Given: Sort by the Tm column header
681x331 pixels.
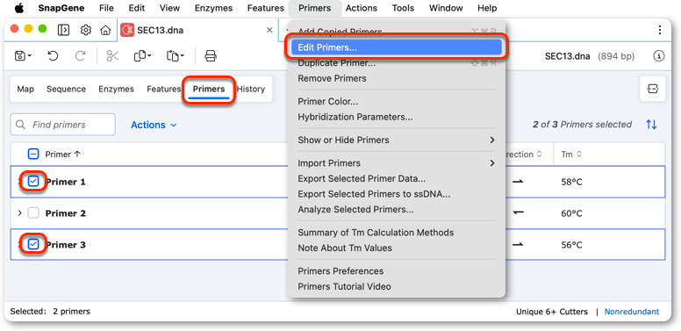Looking at the screenshot, I should (x=571, y=155).
